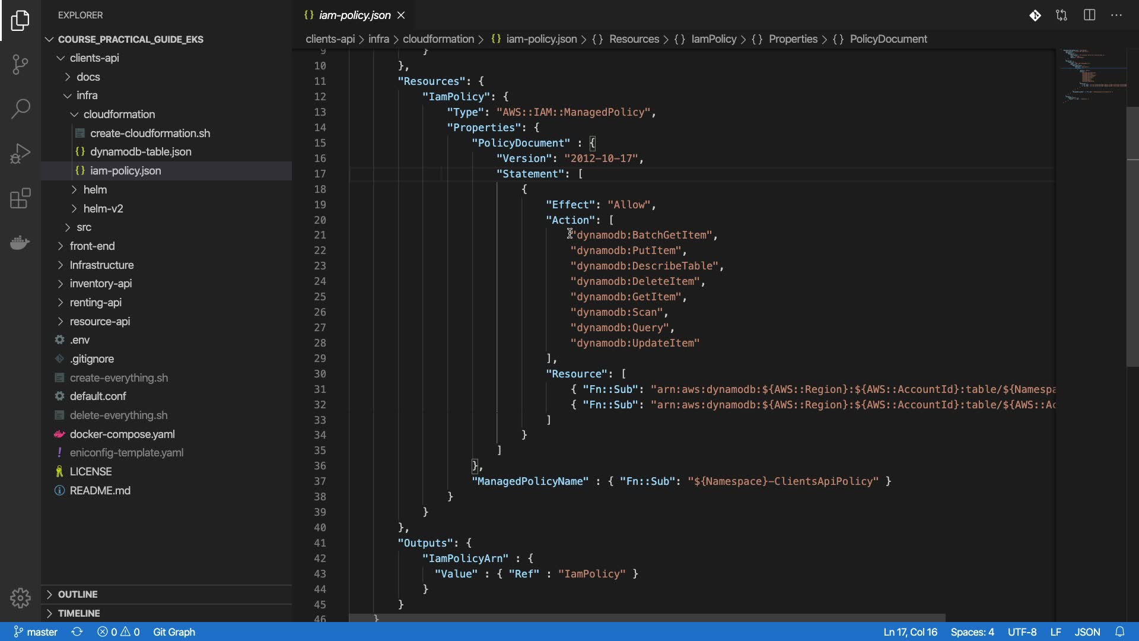
Task: Click the notifications bell icon
Action: point(1119,632)
